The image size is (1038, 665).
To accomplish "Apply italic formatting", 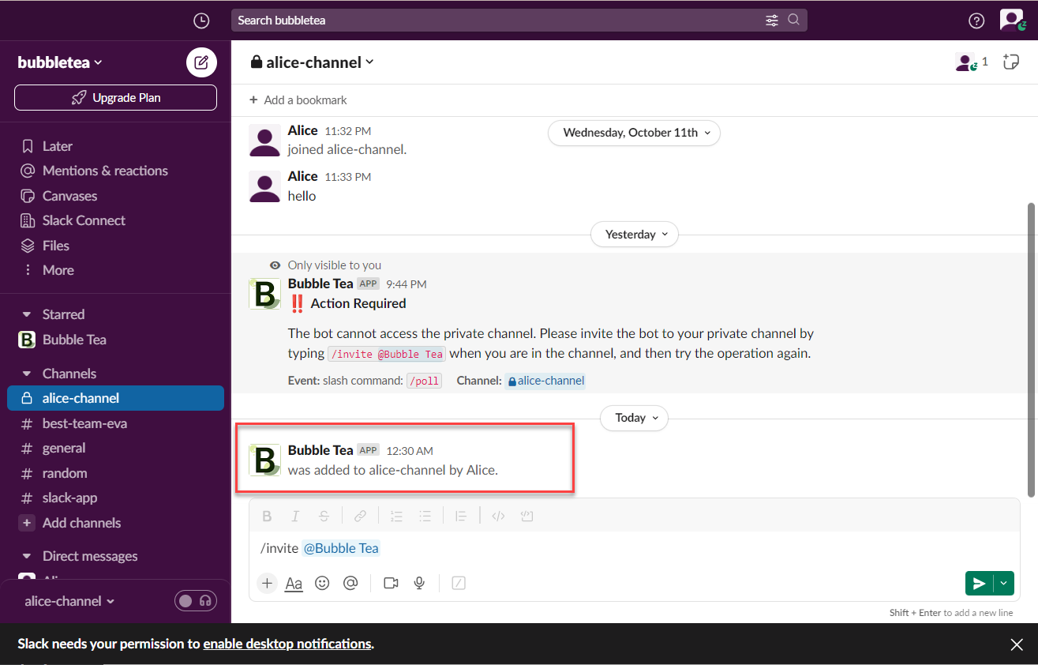I will [295, 516].
